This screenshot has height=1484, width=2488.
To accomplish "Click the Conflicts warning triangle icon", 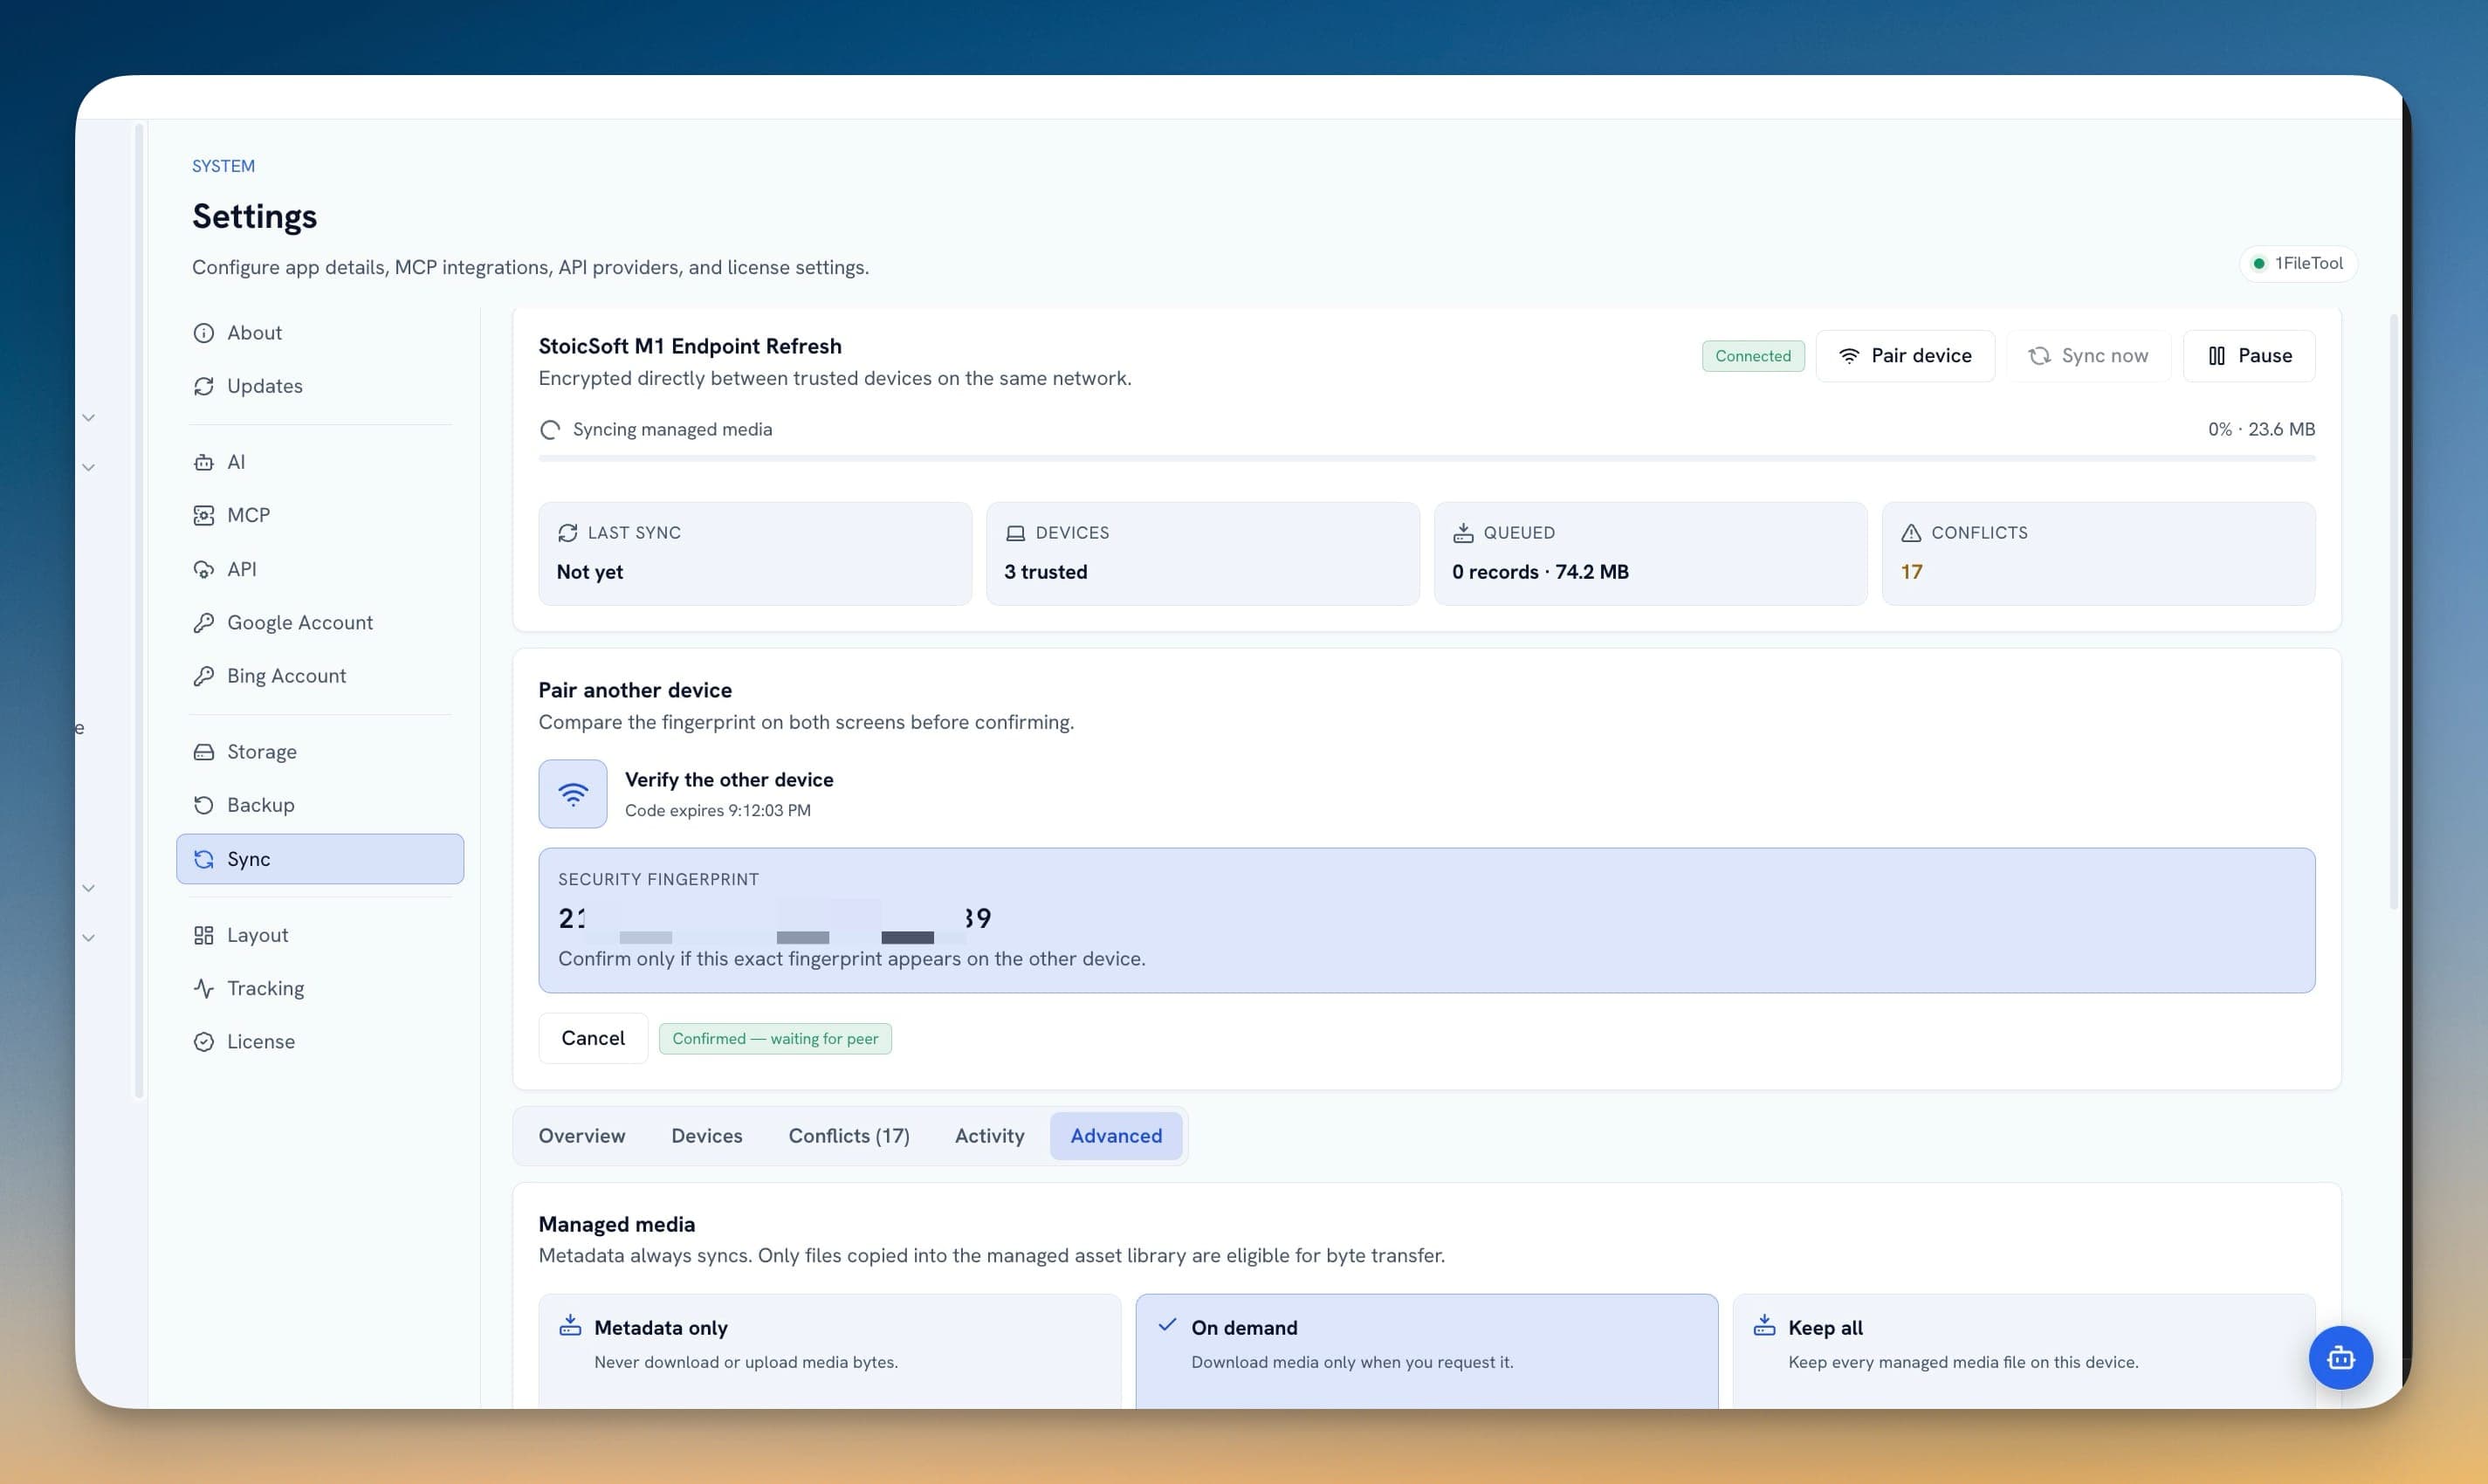I will (1911, 533).
